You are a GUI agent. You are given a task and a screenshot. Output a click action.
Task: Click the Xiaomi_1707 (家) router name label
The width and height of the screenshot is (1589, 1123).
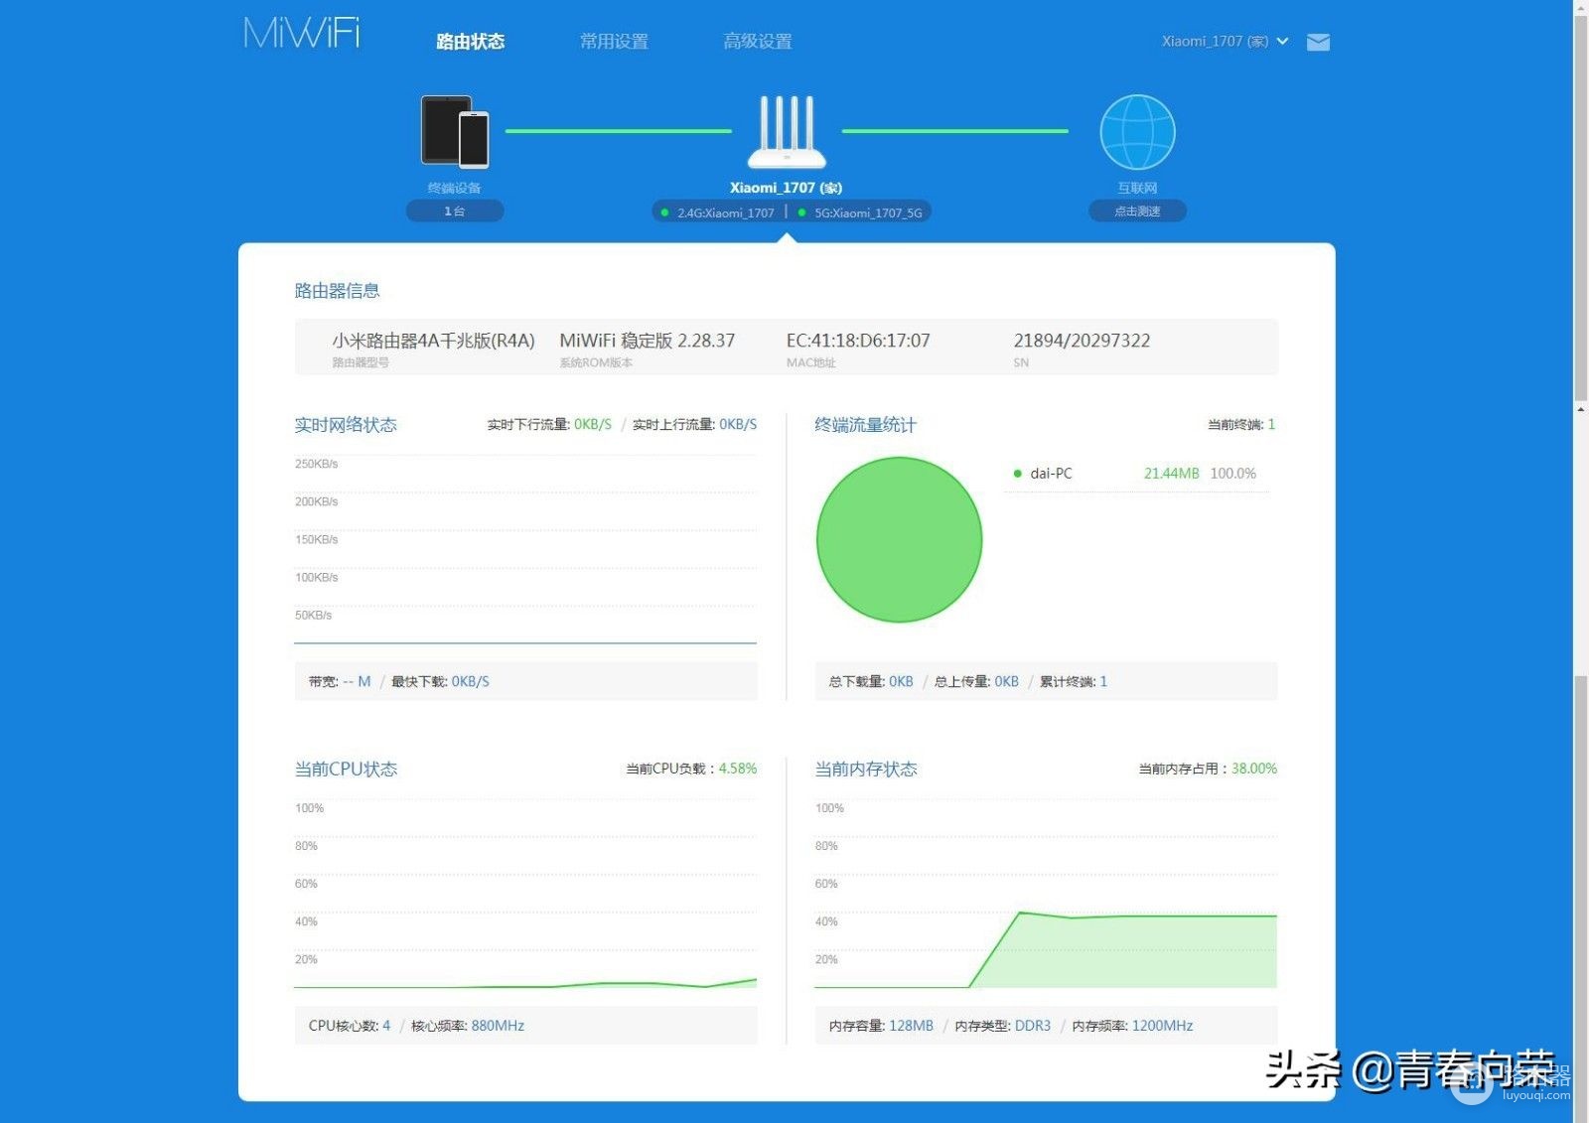pos(786,188)
